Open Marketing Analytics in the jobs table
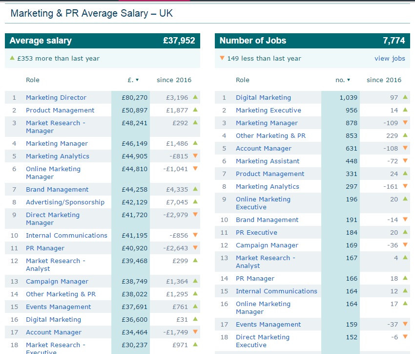The width and height of the screenshot is (415, 354). tap(268, 187)
